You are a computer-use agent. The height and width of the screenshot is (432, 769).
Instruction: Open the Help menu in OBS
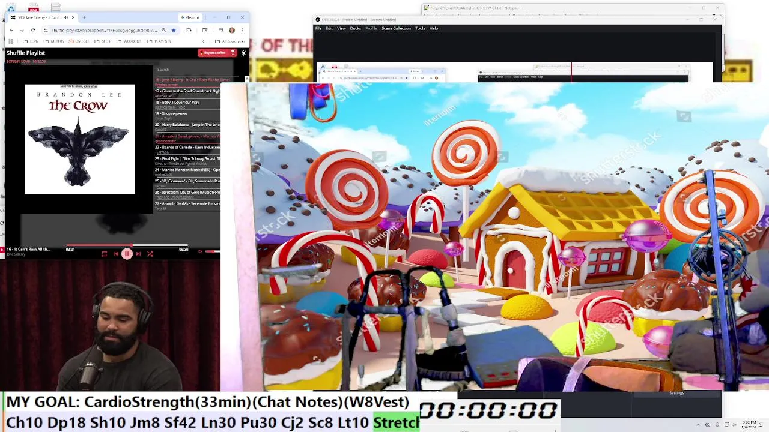pyautogui.click(x=434, y=28)
